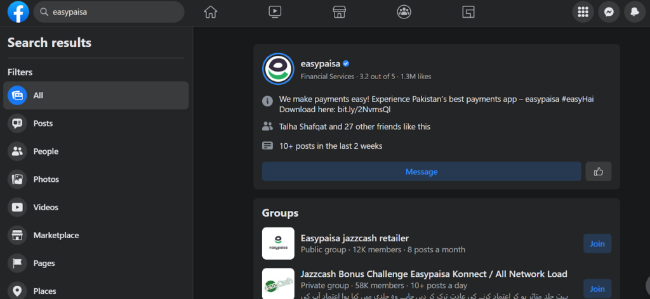Click the page description about payments app

click(x=437, y=105)
